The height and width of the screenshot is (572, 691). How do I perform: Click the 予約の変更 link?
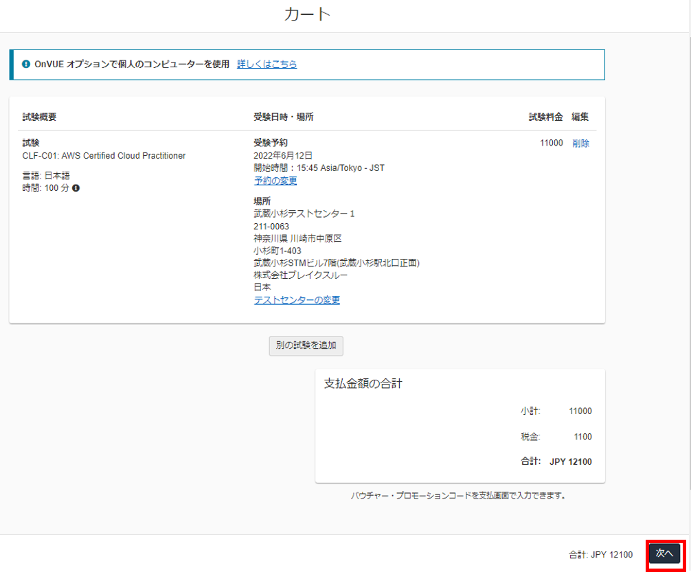point(275,181)
